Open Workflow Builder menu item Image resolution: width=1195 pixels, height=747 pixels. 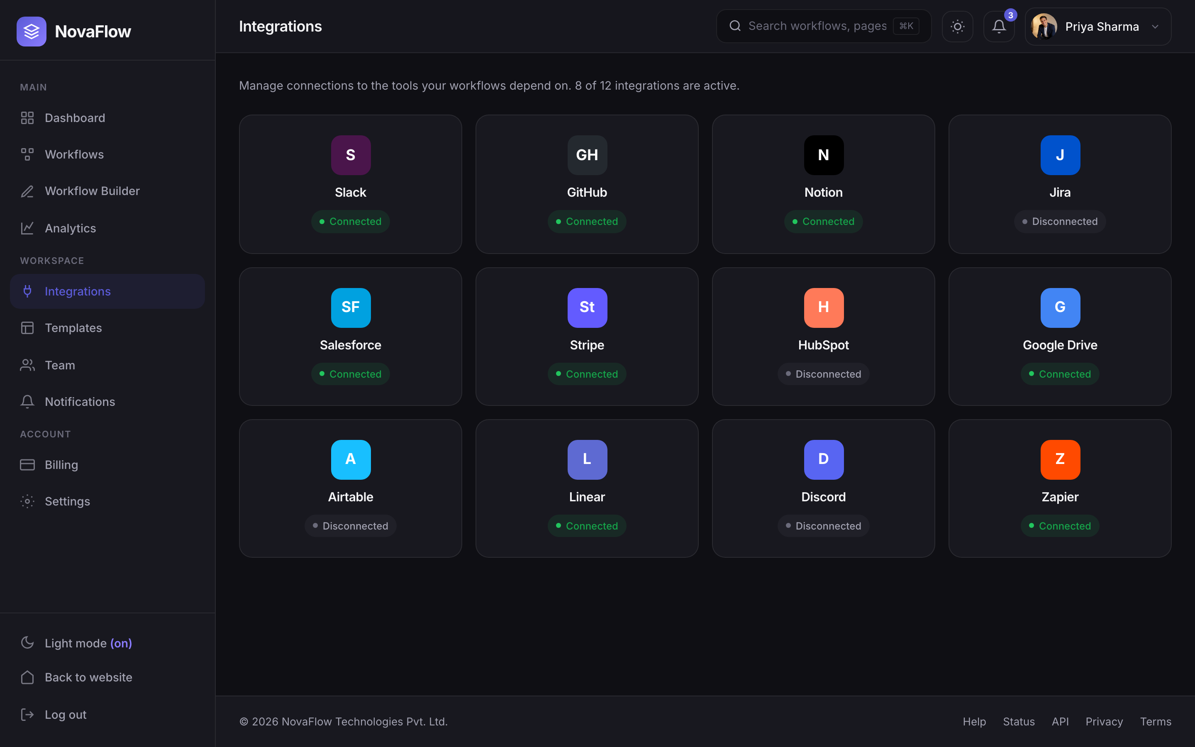click(107, 191)
